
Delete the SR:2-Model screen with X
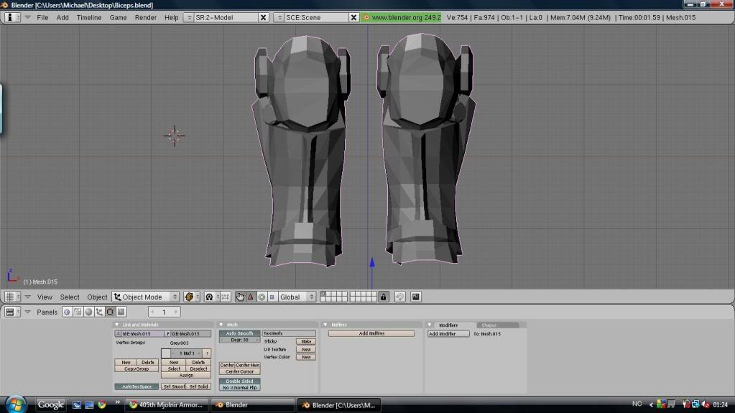point(264,17)
